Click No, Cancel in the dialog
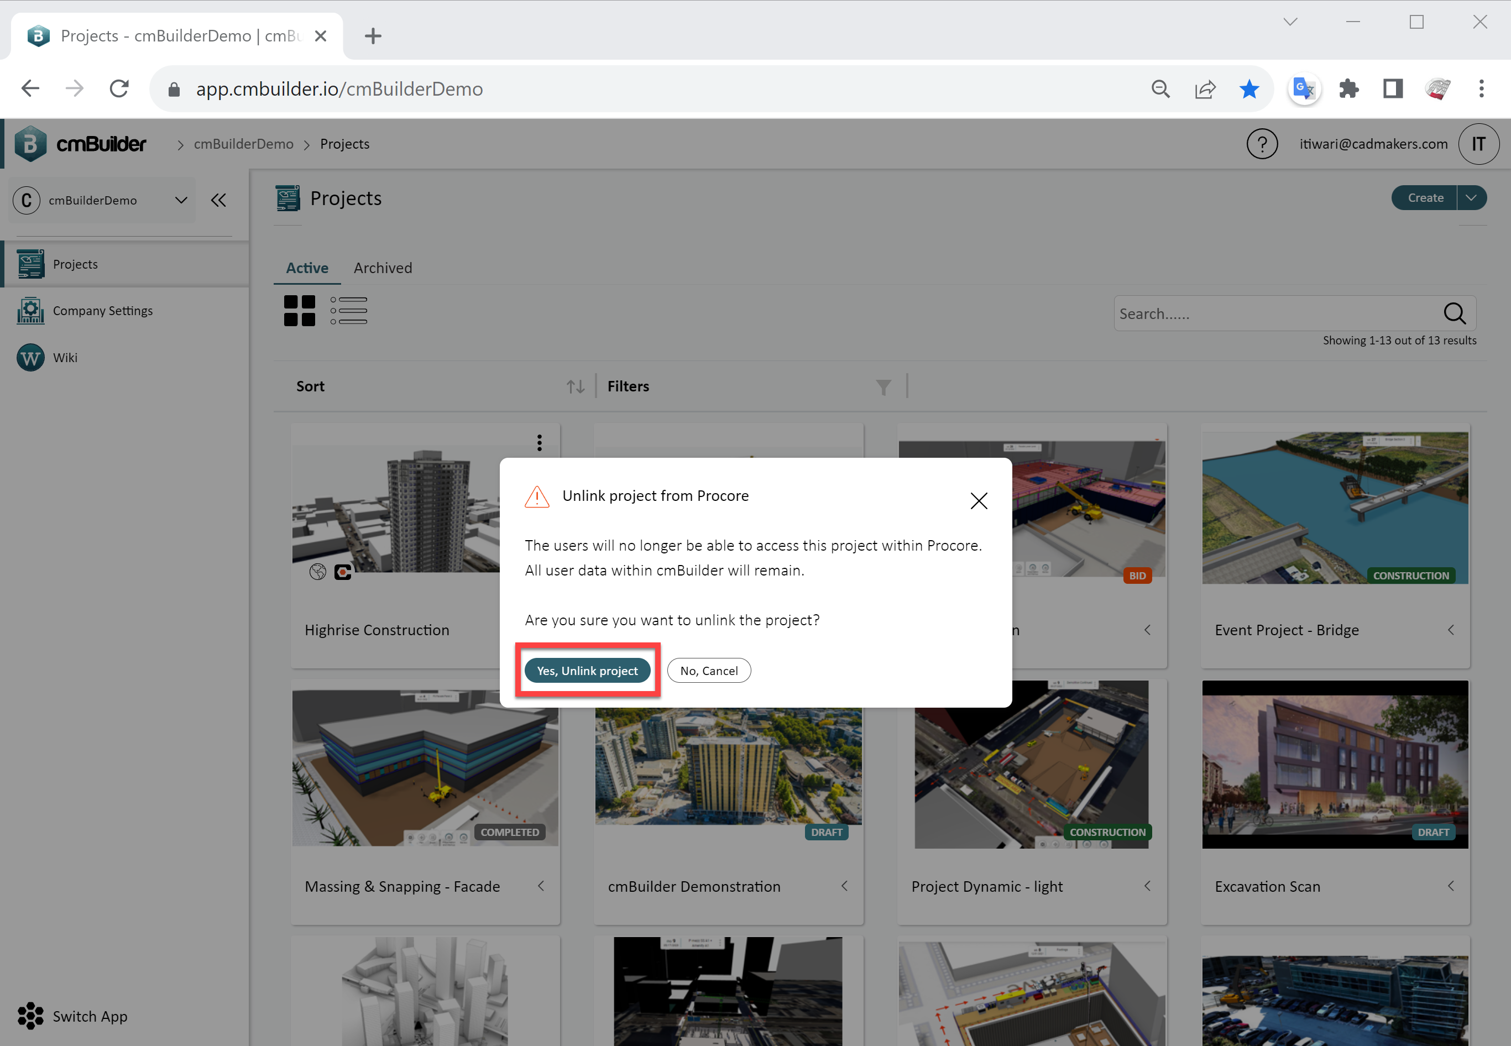This screenshot has width=1511, height=1046. [709, 671]
